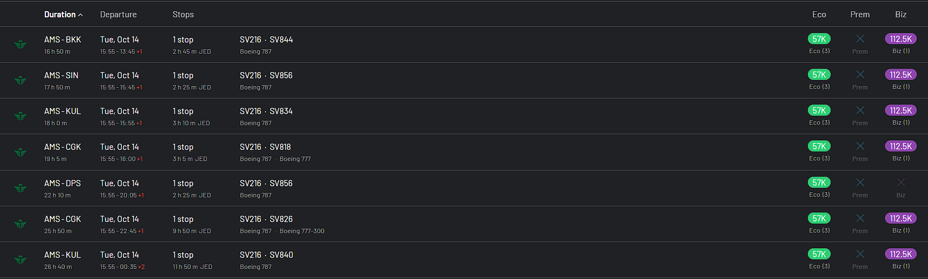The width and height of the screenshot is (928, 279).
Task: Pick the 57K Eco fare for AMS-DPS
Action: [819, 183]
